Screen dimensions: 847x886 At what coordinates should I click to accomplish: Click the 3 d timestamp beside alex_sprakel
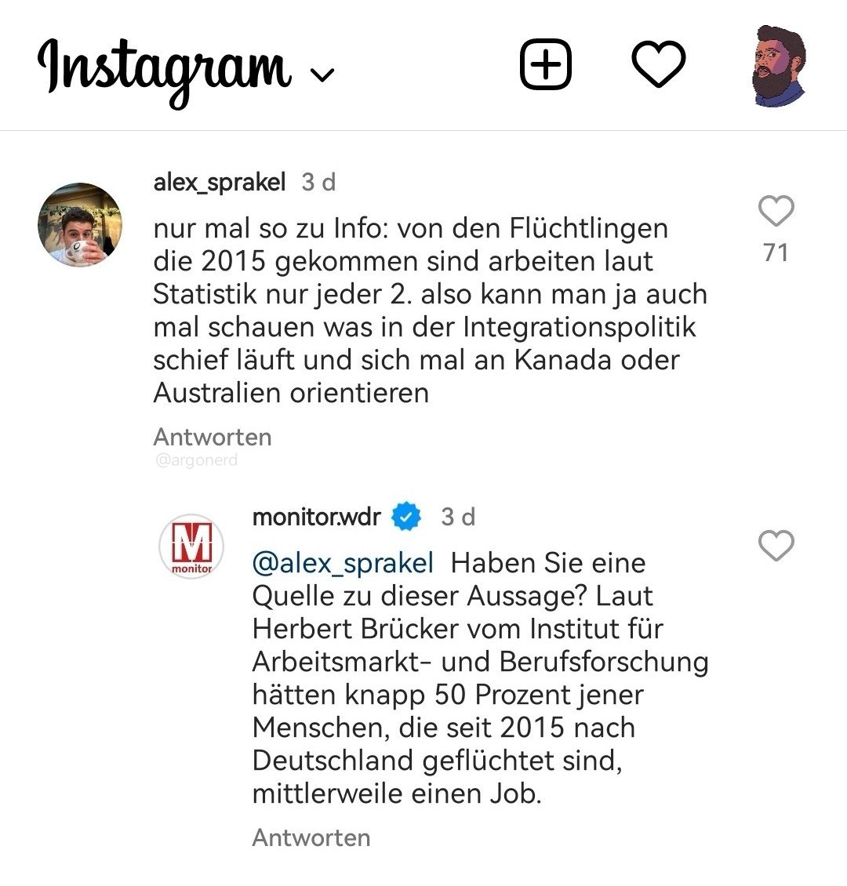318,182
